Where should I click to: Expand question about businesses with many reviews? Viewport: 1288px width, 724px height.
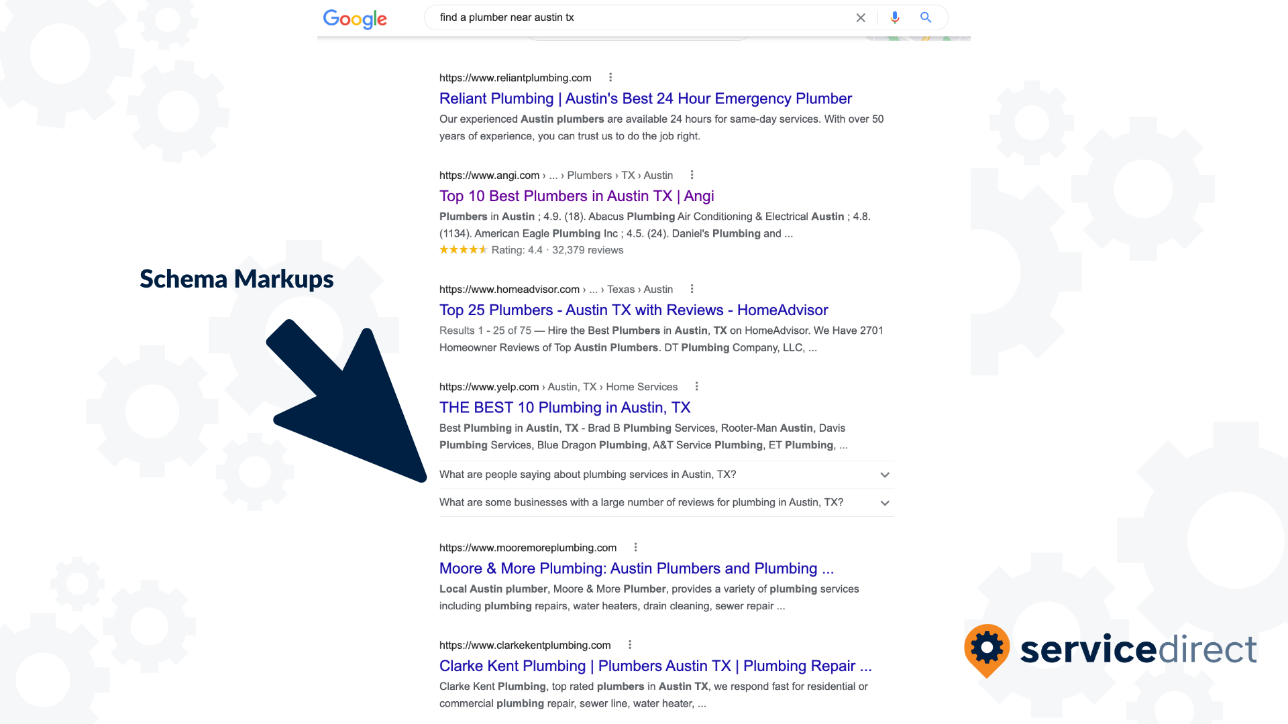point(666,503)
